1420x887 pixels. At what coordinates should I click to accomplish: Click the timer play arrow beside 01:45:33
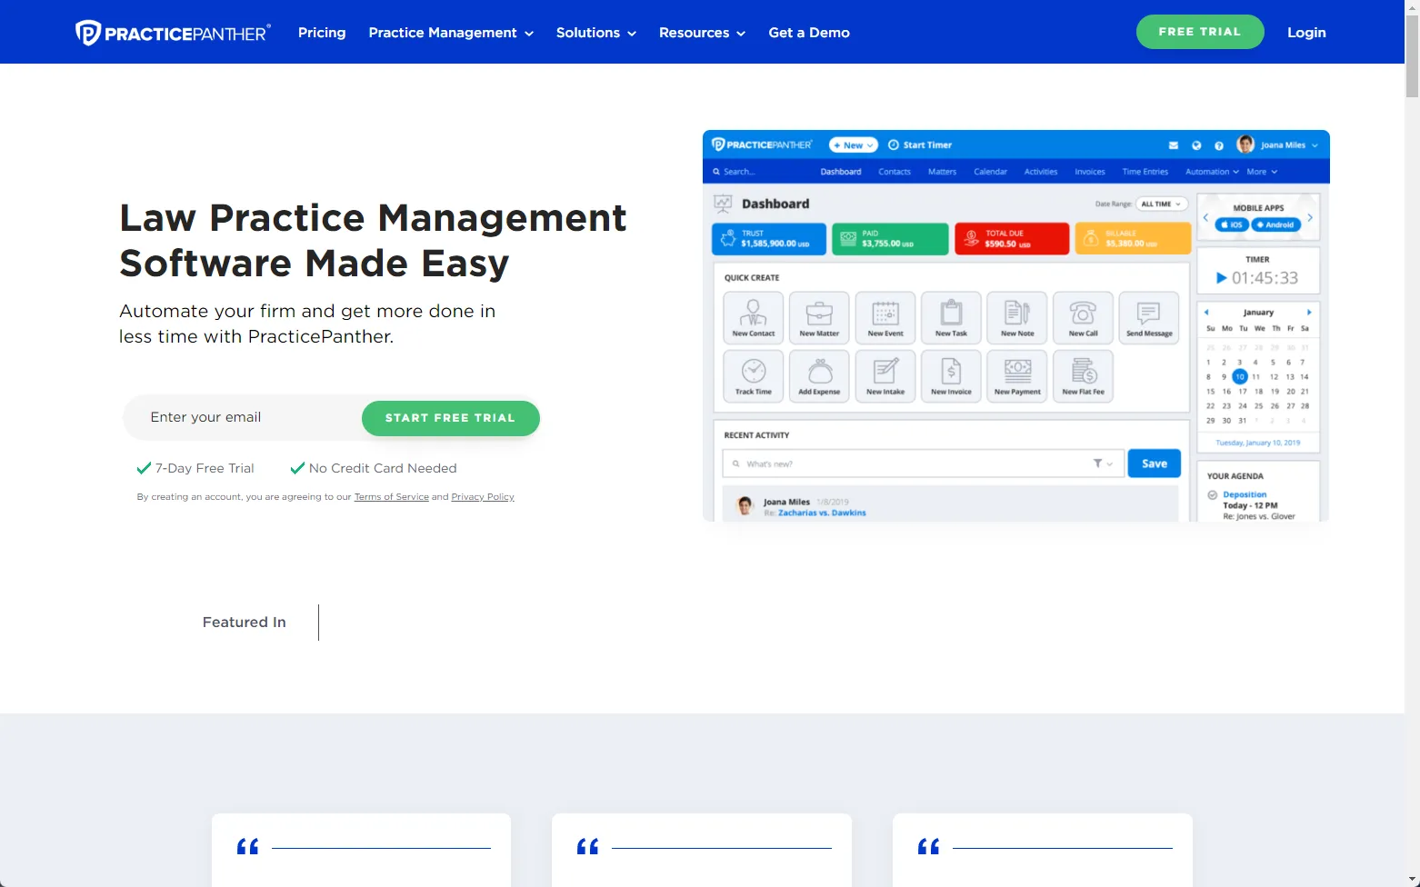pos(1222,278)
